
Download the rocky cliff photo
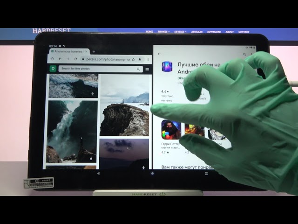(144, 132)
